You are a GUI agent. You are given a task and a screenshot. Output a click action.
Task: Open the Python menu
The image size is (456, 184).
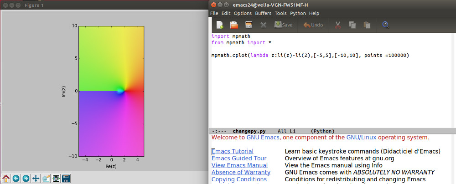[298, 14]
